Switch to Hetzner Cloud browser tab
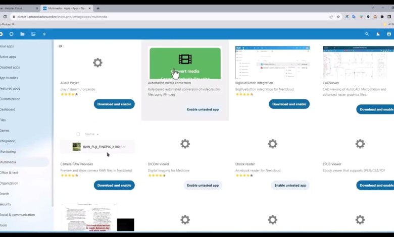Viewport: 394px width, 237px height. (19, 8)
